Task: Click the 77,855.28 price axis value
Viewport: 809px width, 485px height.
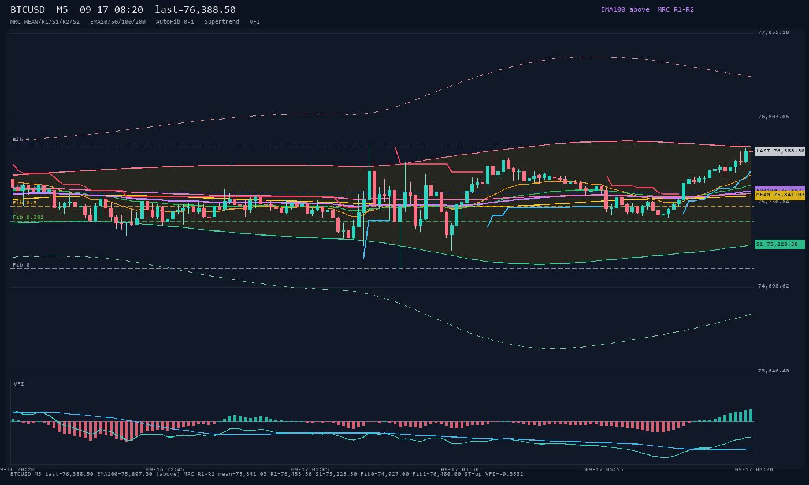Action: point(773,32)
